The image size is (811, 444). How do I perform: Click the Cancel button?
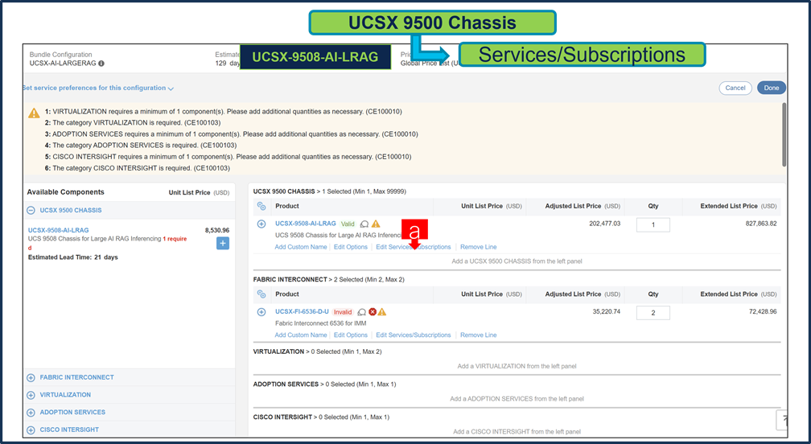click(x=735, y=88)
